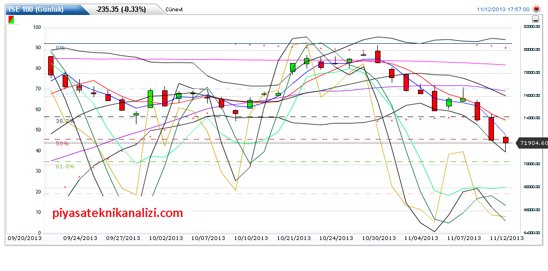Viewport: 548px width, 271px height.
Task: Select the -235.35 (-0.33%) change tab
Action: point(120,9)
